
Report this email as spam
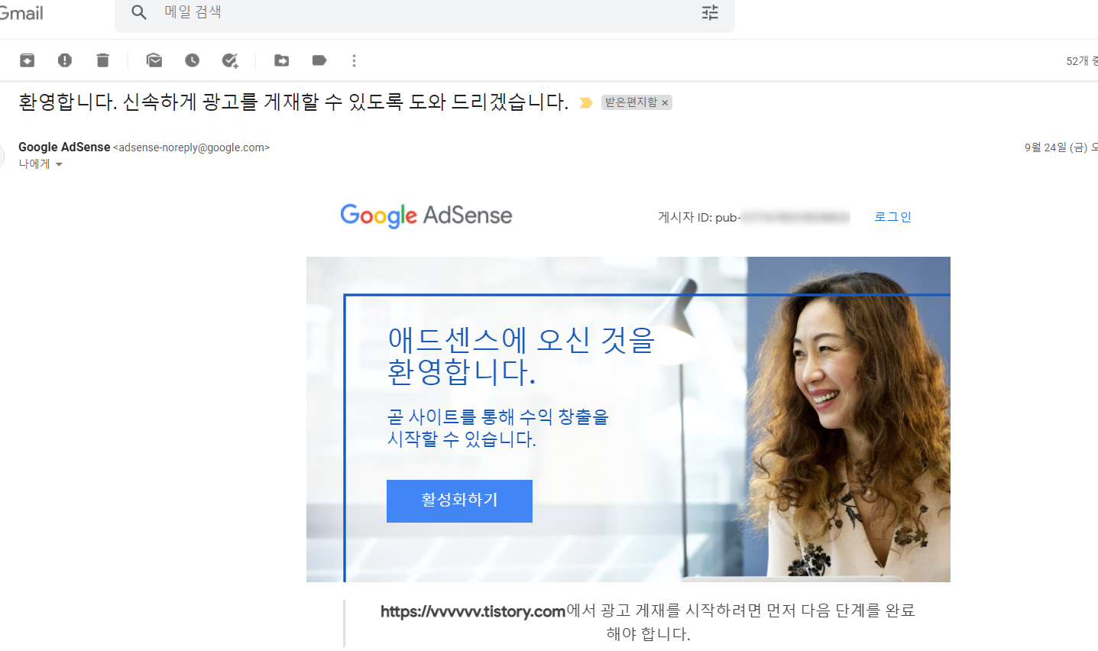[65, 60]
